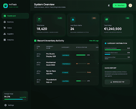Screen dimensions: 136x109
Task: Click the Pro Studio Display XDR stock bar
Action: pyautogui.click(x=81, y=55)
